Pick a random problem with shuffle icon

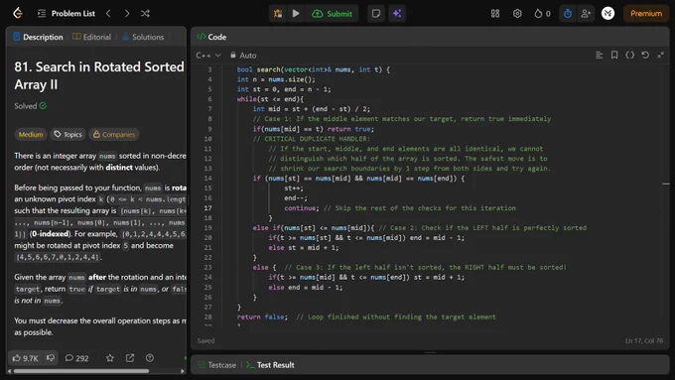click(x=145, y=13)
